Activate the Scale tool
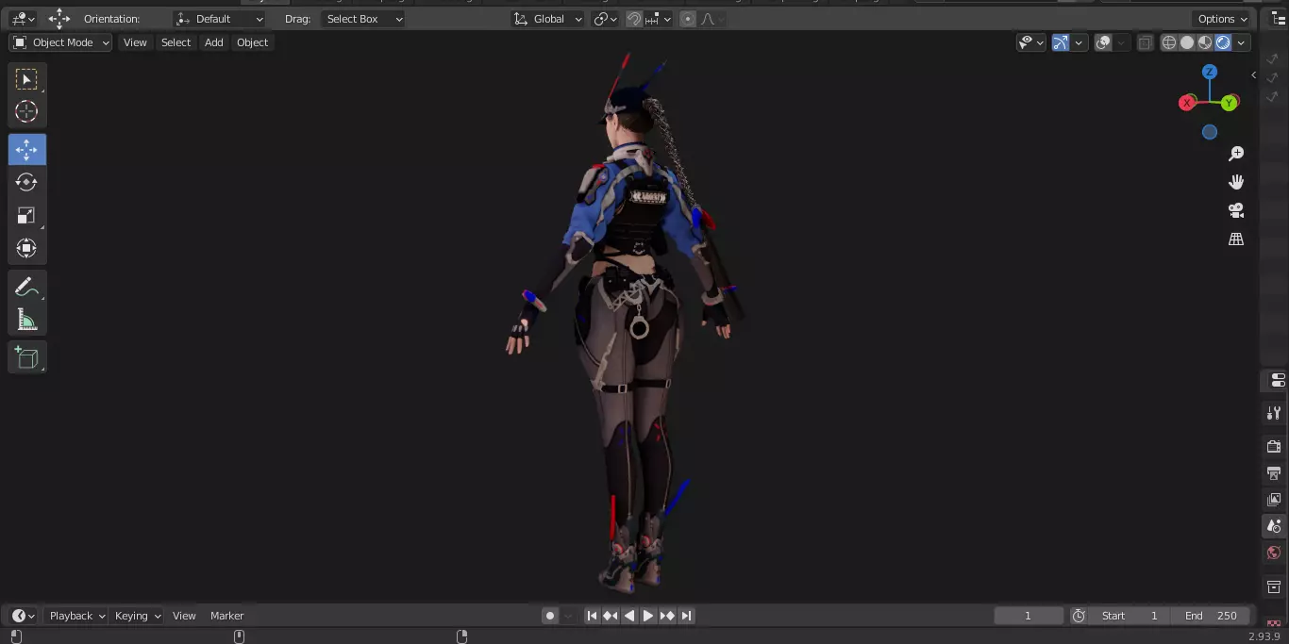The width and height of the screenshot is (1289, 644). click(26, 216)
